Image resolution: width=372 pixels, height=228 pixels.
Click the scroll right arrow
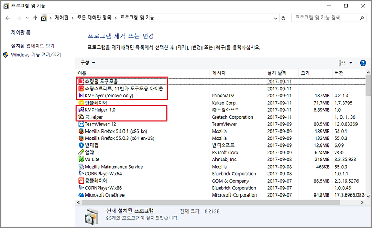click(362, 202)
